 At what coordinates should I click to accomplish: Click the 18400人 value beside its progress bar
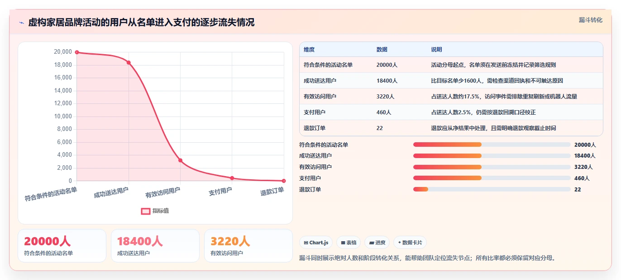(x=585, y=156)
